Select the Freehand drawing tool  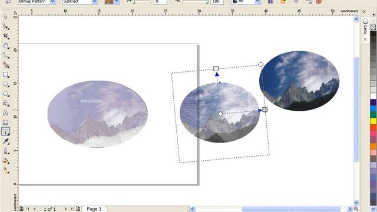point(5,55)
